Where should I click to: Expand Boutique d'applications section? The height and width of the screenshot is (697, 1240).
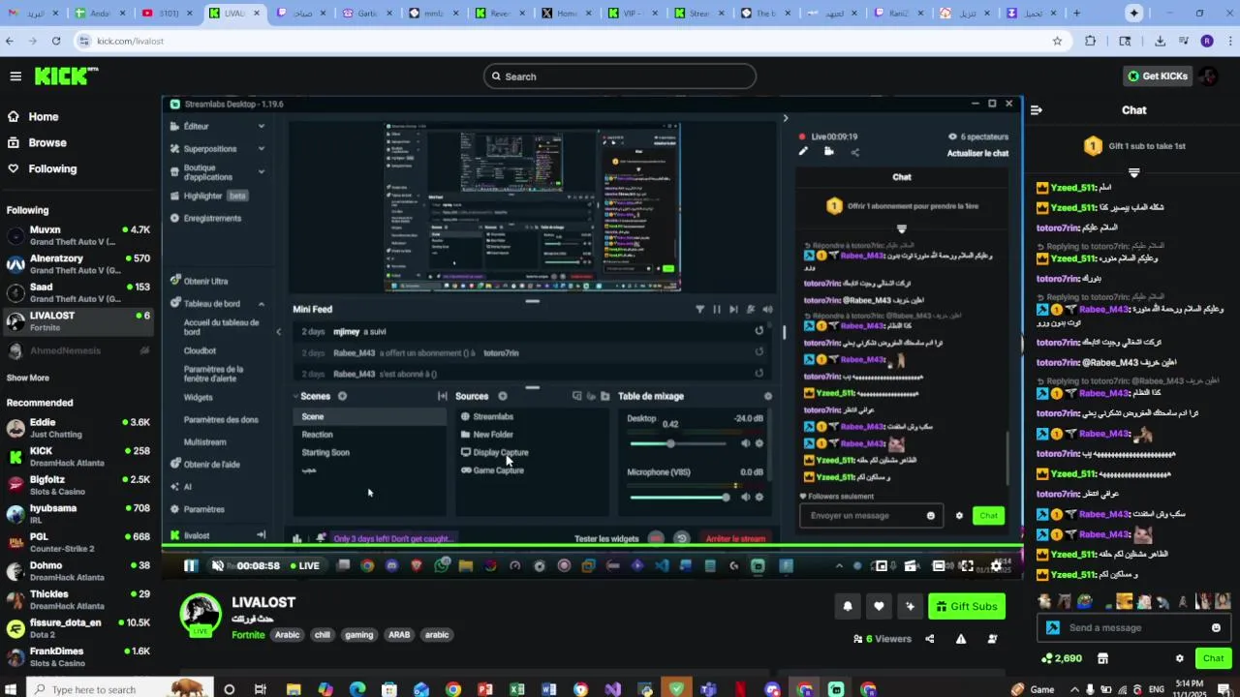pyautogui.click(x=218, y=172)
